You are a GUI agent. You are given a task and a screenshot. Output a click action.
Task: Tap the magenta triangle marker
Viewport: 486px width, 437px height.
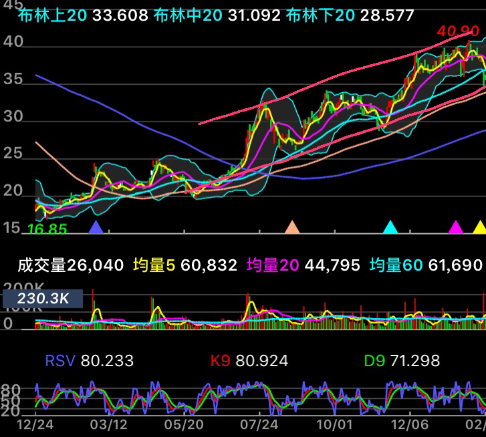click(x=457, y=227)
